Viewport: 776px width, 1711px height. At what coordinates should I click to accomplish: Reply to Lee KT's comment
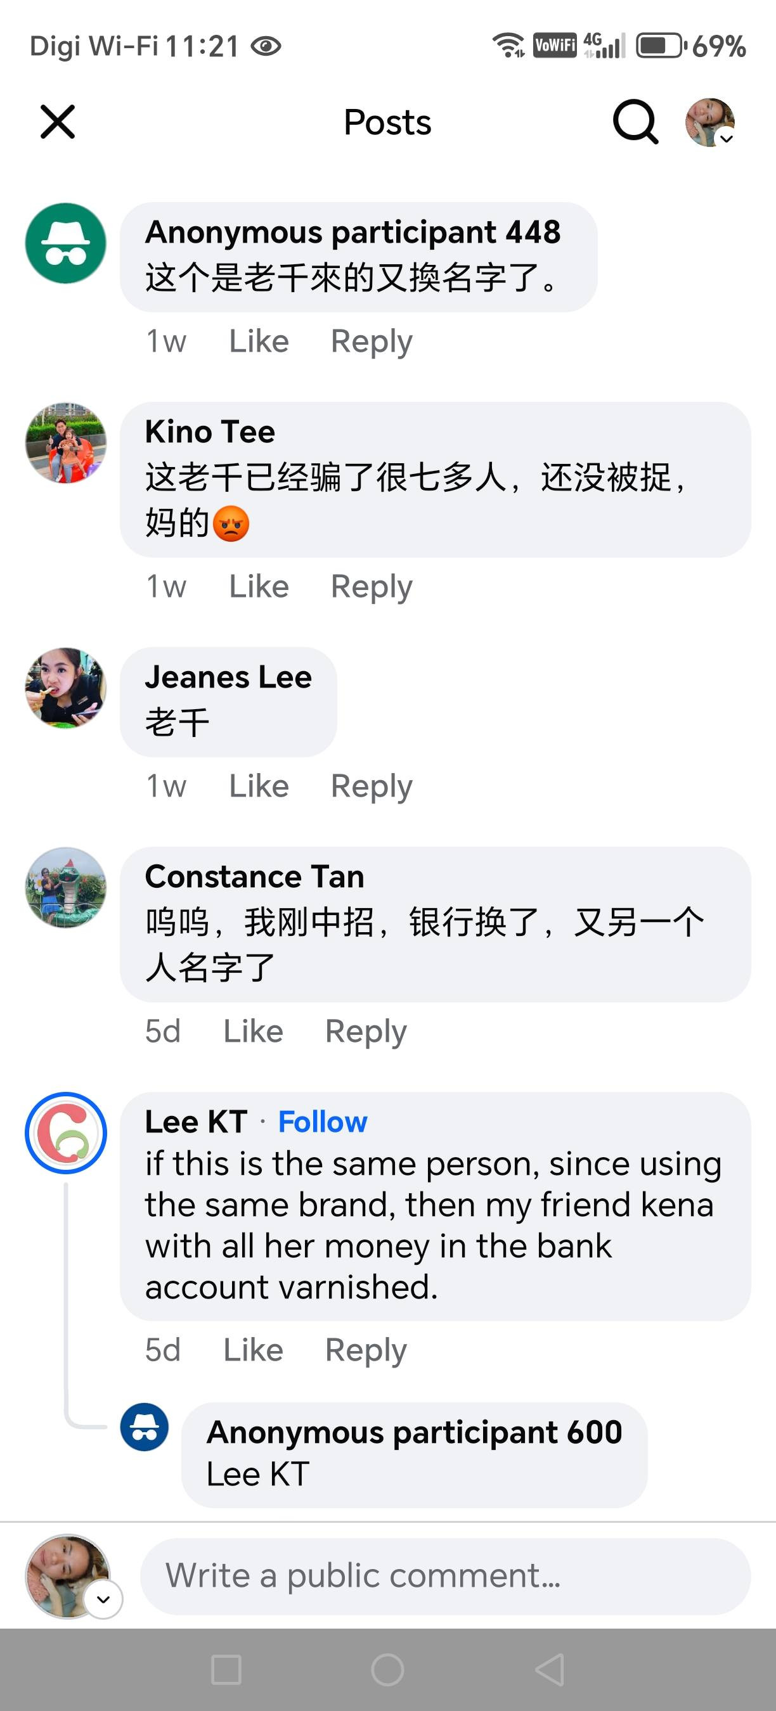coord(365,1350)
